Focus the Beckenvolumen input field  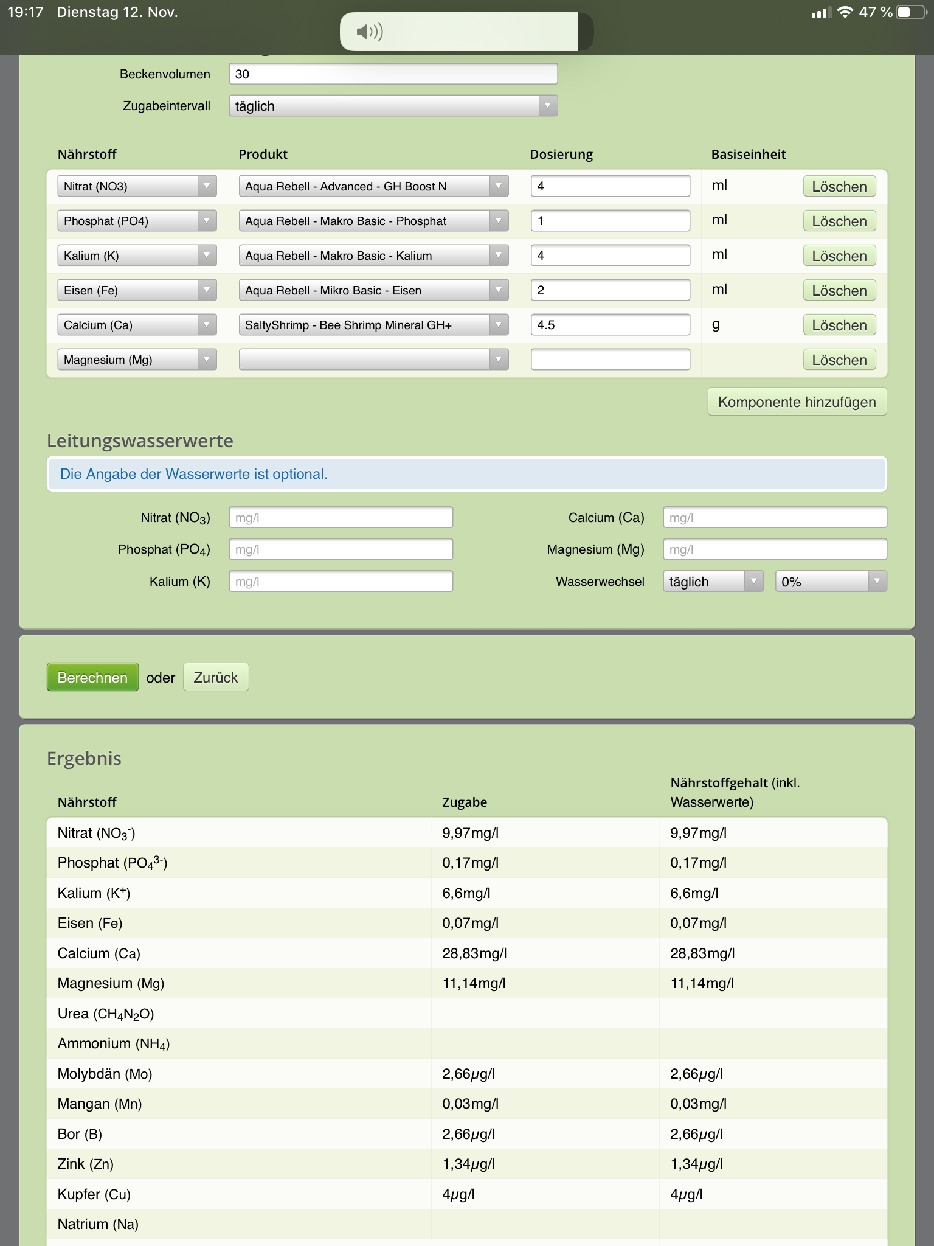pos(393,74)
